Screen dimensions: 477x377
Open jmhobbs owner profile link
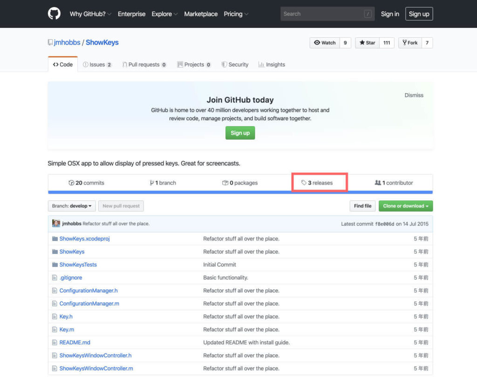coord(67,42)
